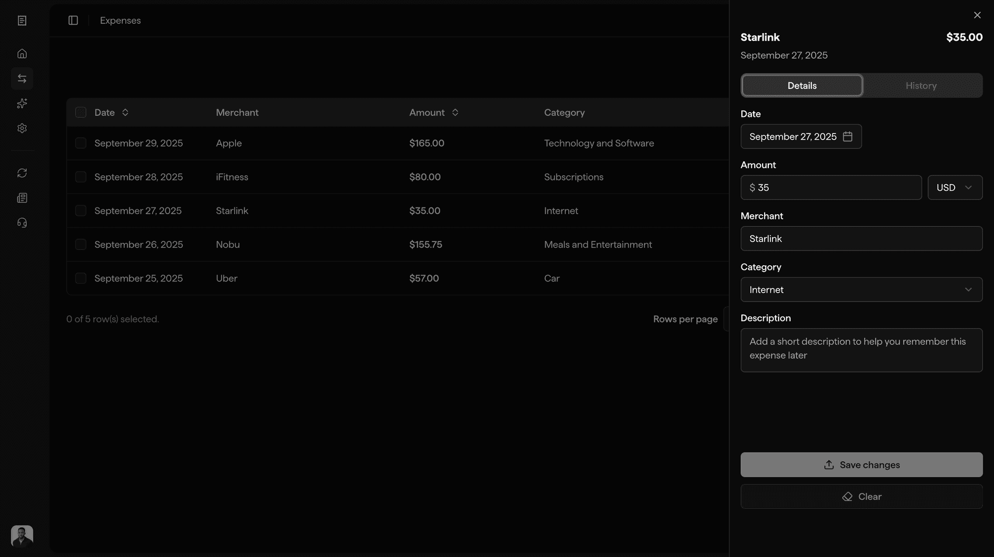This screenshot has width=994, height=557.
Task: Clear the expense form
Action: click(861, 496)
